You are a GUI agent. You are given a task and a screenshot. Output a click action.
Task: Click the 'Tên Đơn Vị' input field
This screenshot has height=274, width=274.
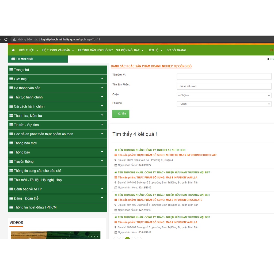[x=224, y=77]
